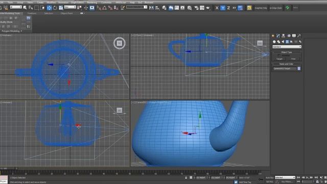The width and height of the screenshot is (327, 184).
Task: Select the Geometry category in Create panel
Action: (x=274, y=42)
